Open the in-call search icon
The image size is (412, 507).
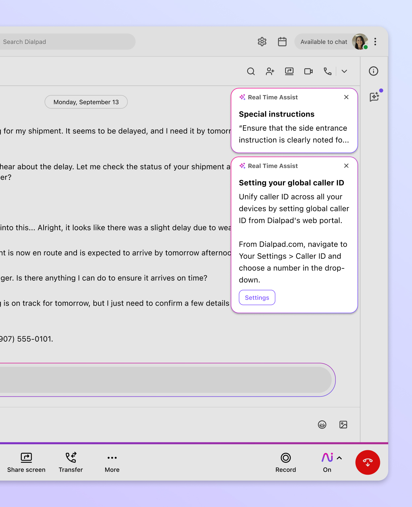tap(251, 71)
